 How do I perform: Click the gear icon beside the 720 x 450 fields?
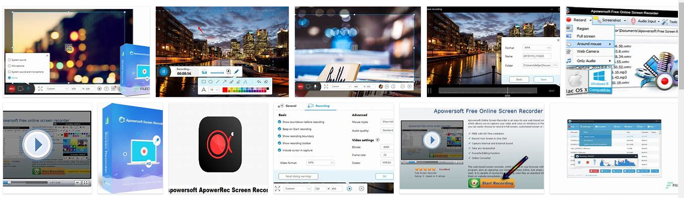click(x=349, y=188)
